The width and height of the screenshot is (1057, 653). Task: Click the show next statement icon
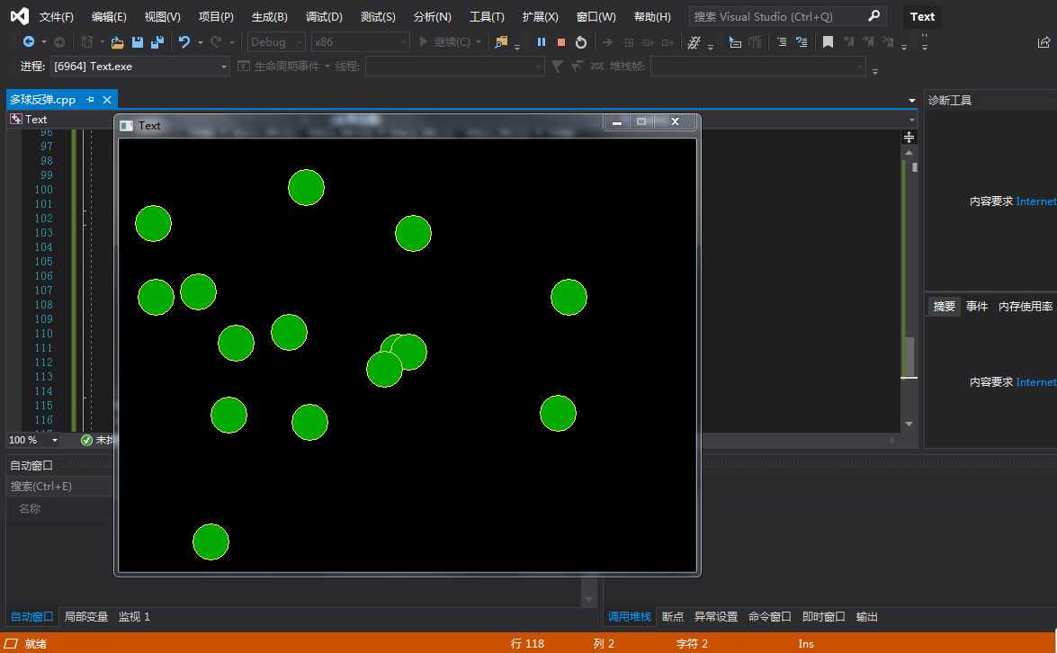(x=607, y=41)
